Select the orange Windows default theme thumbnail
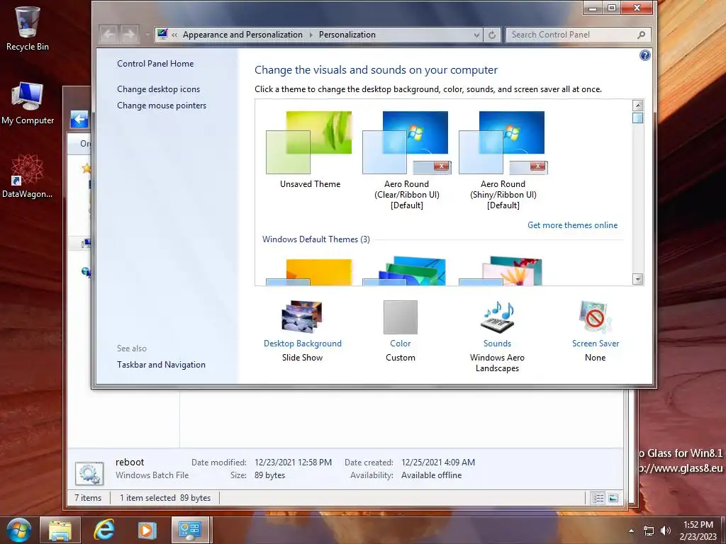726x544 pixels. (309, 272)
